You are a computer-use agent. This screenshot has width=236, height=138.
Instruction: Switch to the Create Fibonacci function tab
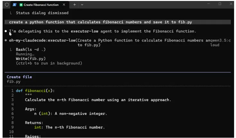(41, 5)
